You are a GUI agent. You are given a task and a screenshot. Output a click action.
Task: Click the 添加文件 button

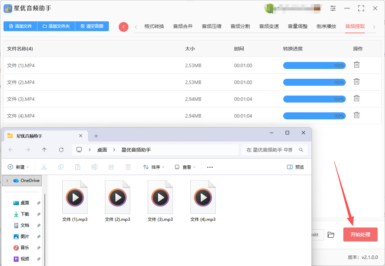click(20, 26)
